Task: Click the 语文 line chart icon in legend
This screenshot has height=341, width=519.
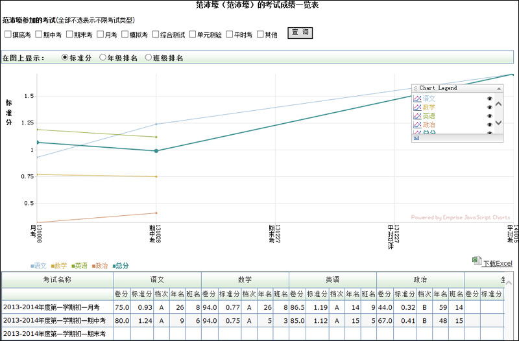Action: coord(417,99)
